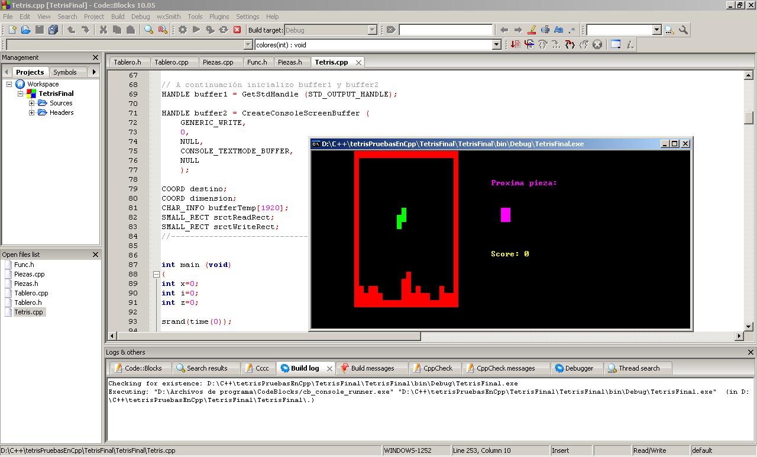Open the wxSmith menu
757x457 pixels.
(x=168, y=17)
